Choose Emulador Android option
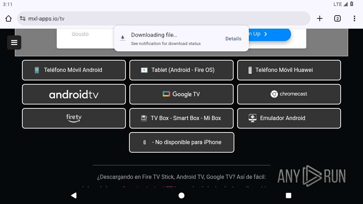The width and height of the screenshot is (363, 204). click(x=289, y=118)
